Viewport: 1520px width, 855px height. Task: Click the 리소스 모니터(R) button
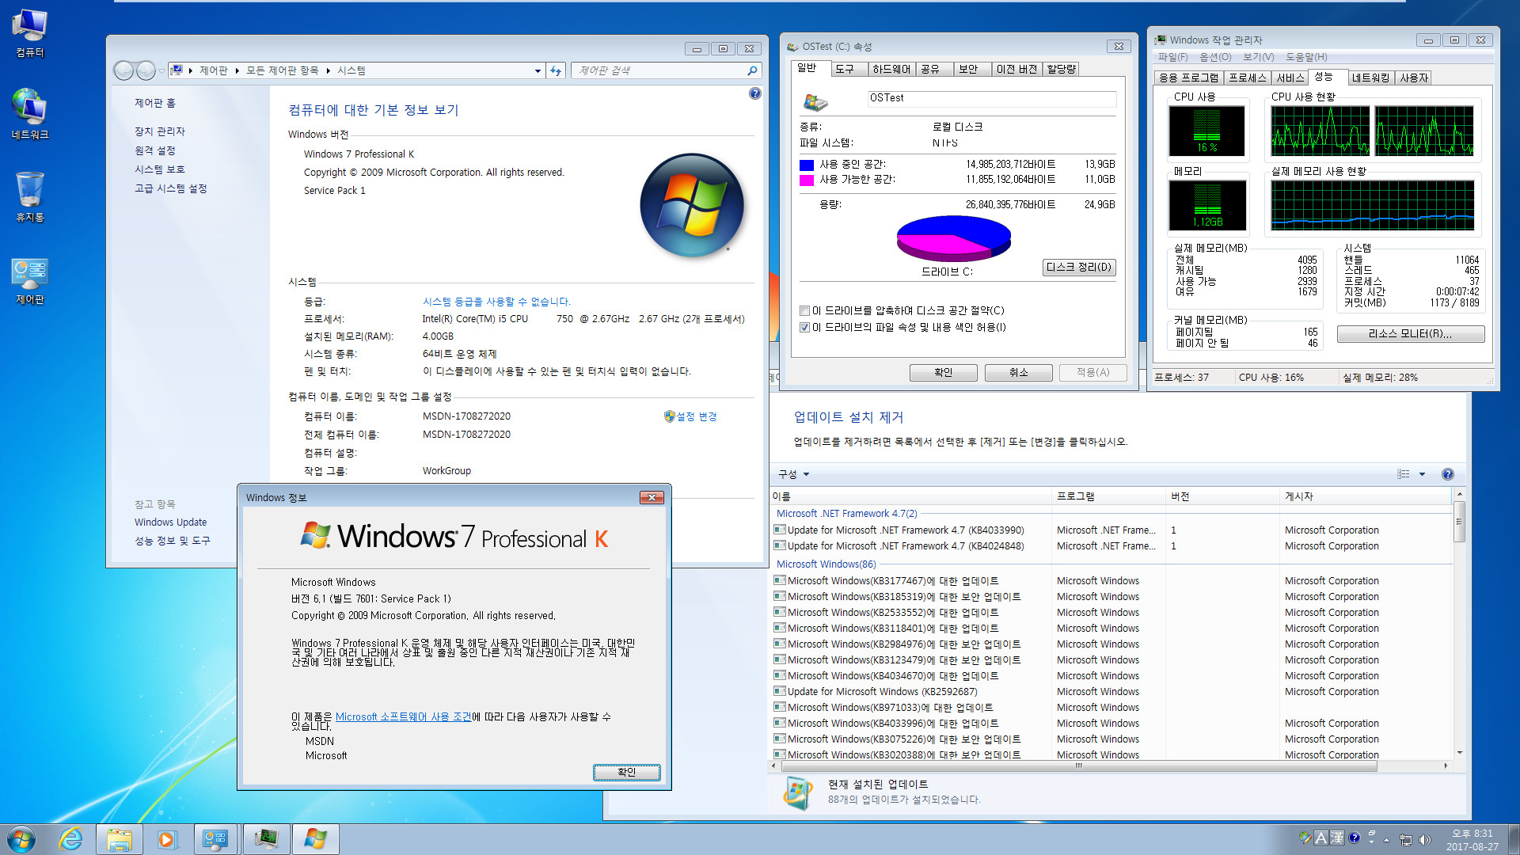(x=1410, y=333)
